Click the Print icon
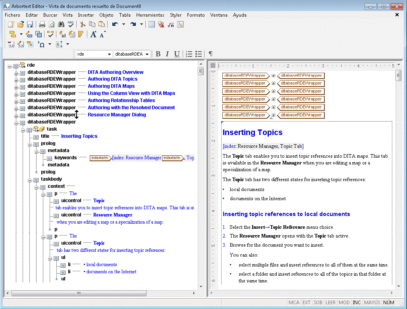 42,25
